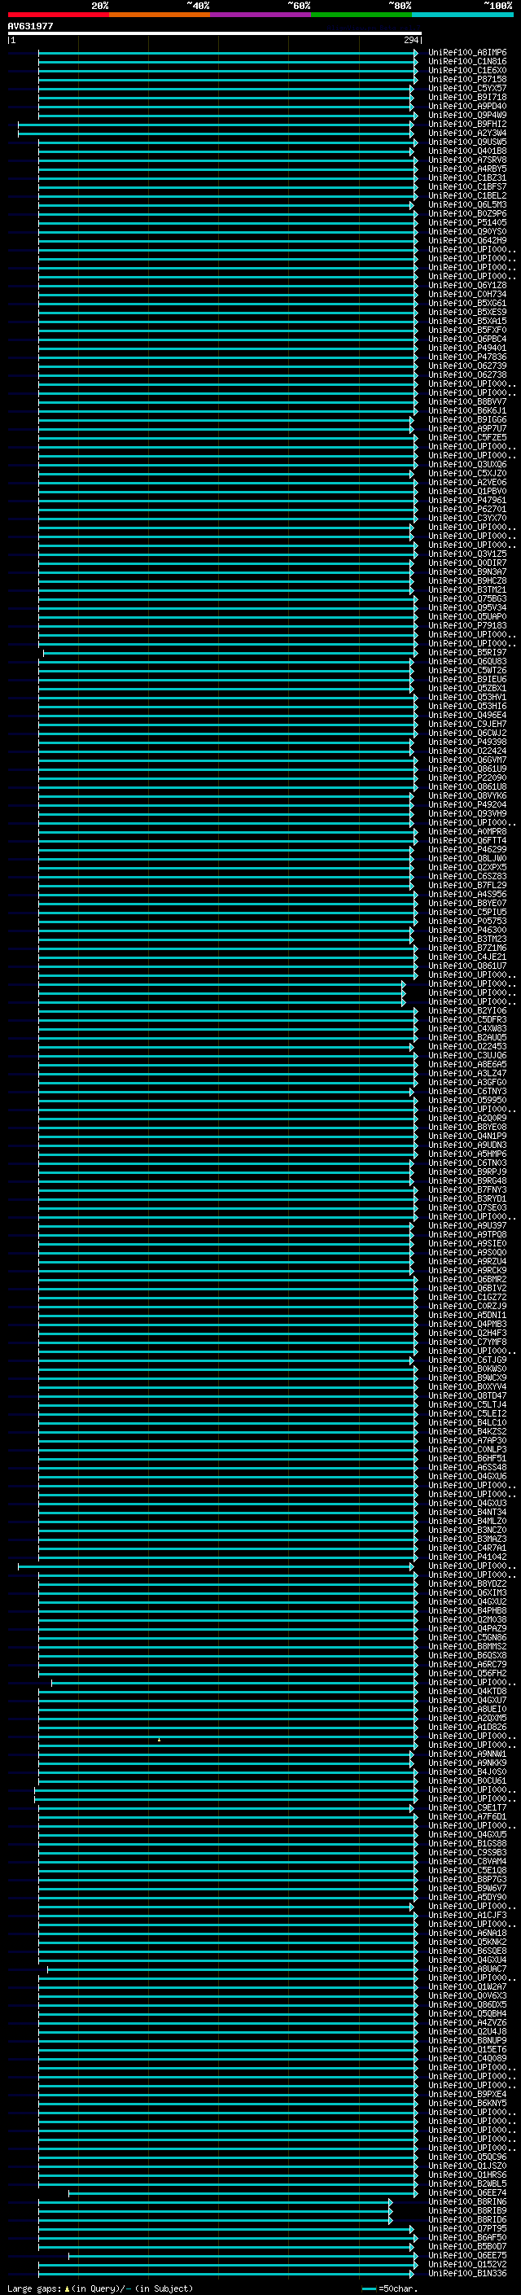Screen dimensions: 521x2295
Task: Click the green ~80% identity legend segment
Action: click(361, 15)
